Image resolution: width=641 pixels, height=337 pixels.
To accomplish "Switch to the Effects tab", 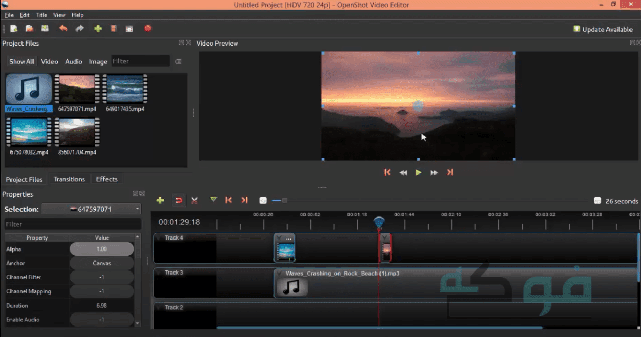I will pos(107,179).
